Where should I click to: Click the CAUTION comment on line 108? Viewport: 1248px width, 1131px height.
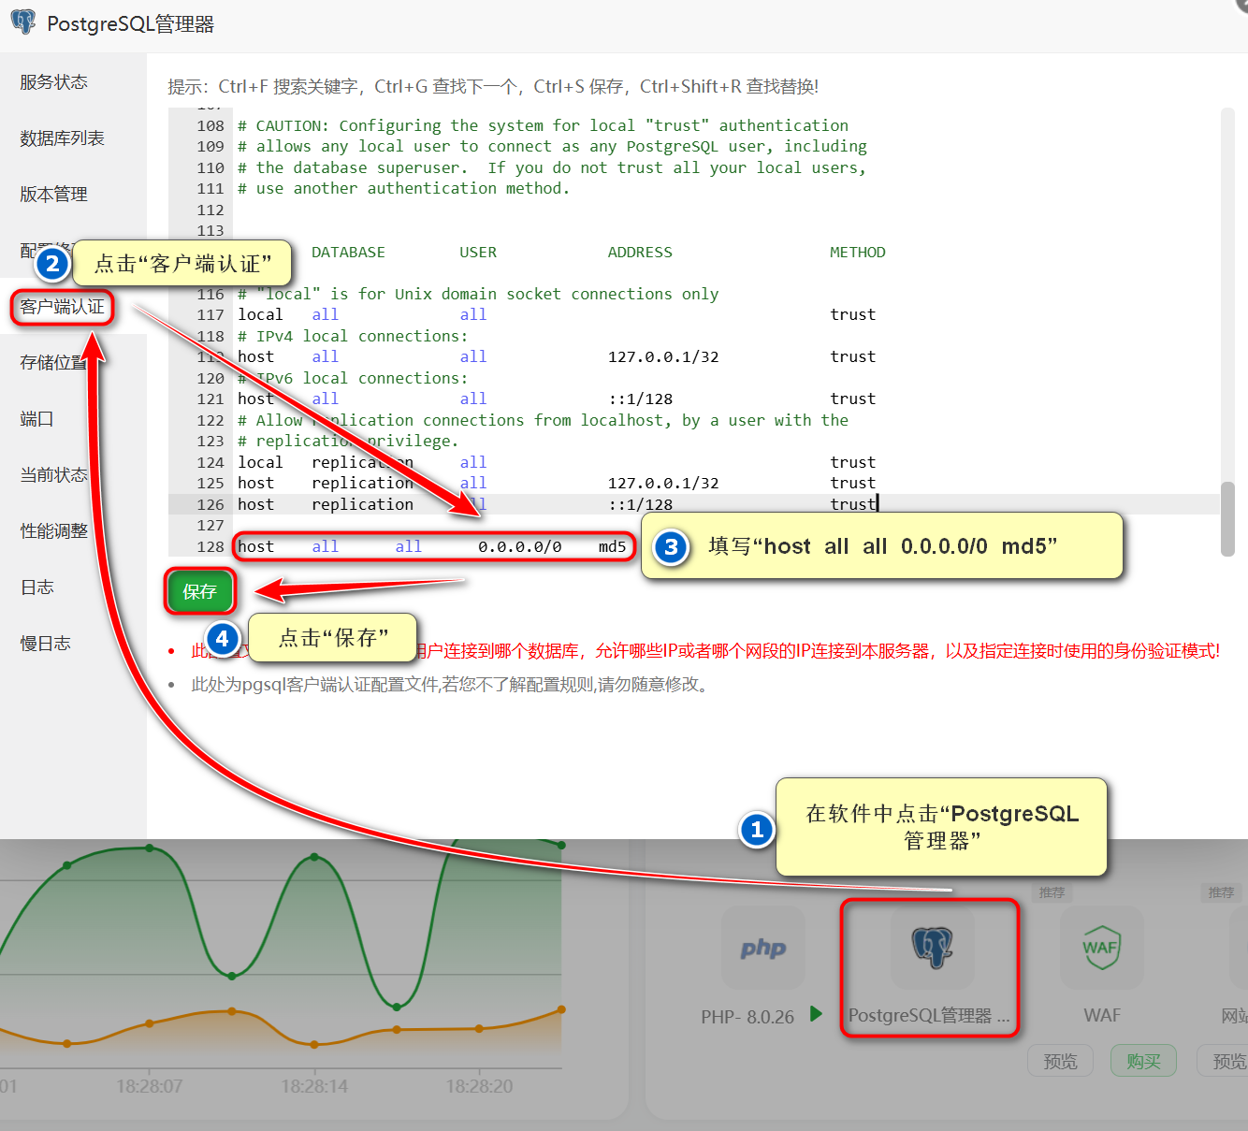(543, 125)
